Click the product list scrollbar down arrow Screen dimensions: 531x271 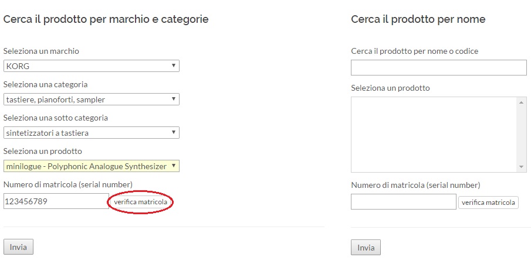tap(522, 167)
